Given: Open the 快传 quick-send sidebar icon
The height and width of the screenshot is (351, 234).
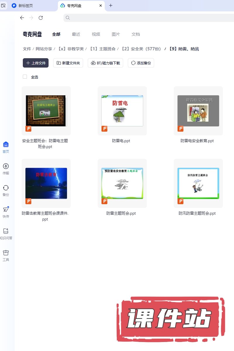Looking at the screenshot, I should (6, 209).
